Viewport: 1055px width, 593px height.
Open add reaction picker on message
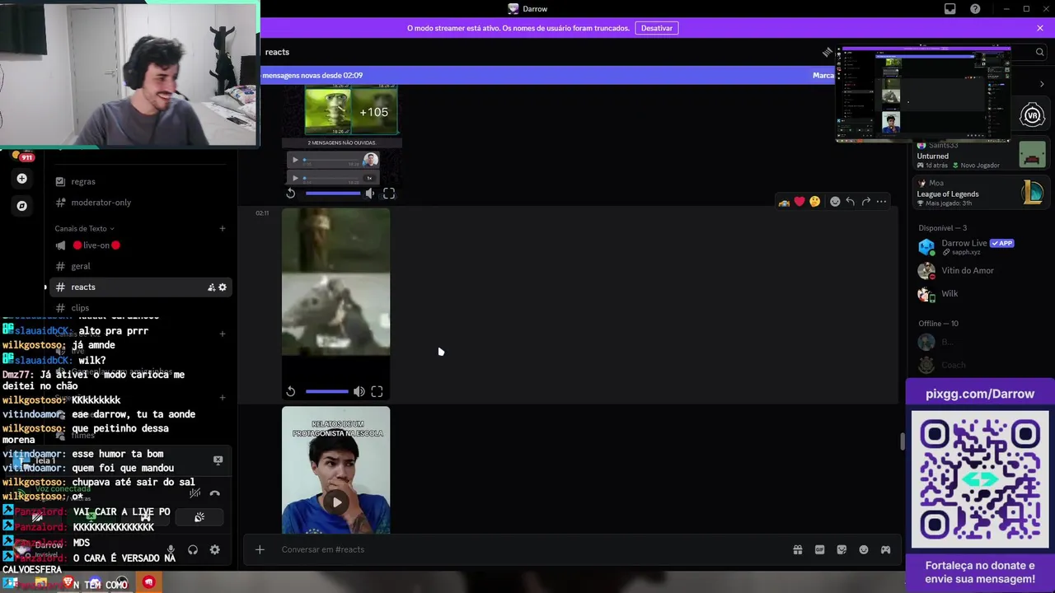(835, 202)
